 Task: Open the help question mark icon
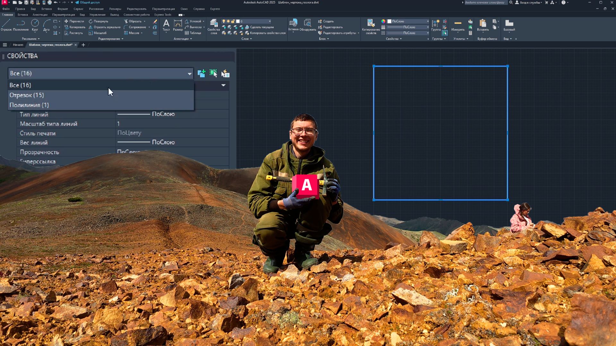563,2
